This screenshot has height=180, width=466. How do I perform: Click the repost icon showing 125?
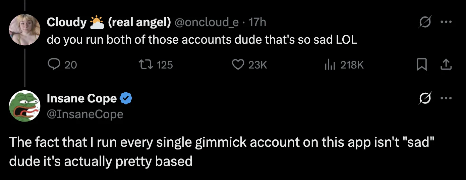[146, 64]
